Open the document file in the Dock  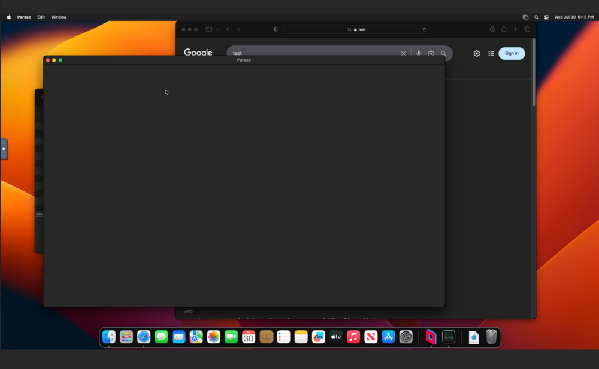474,337
